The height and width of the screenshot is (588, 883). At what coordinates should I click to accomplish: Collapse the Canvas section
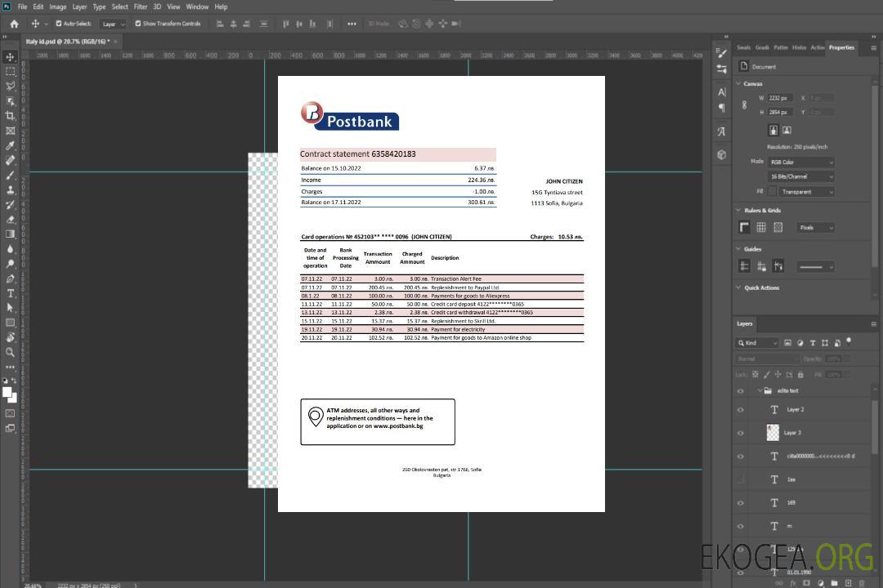pos(738,84)
